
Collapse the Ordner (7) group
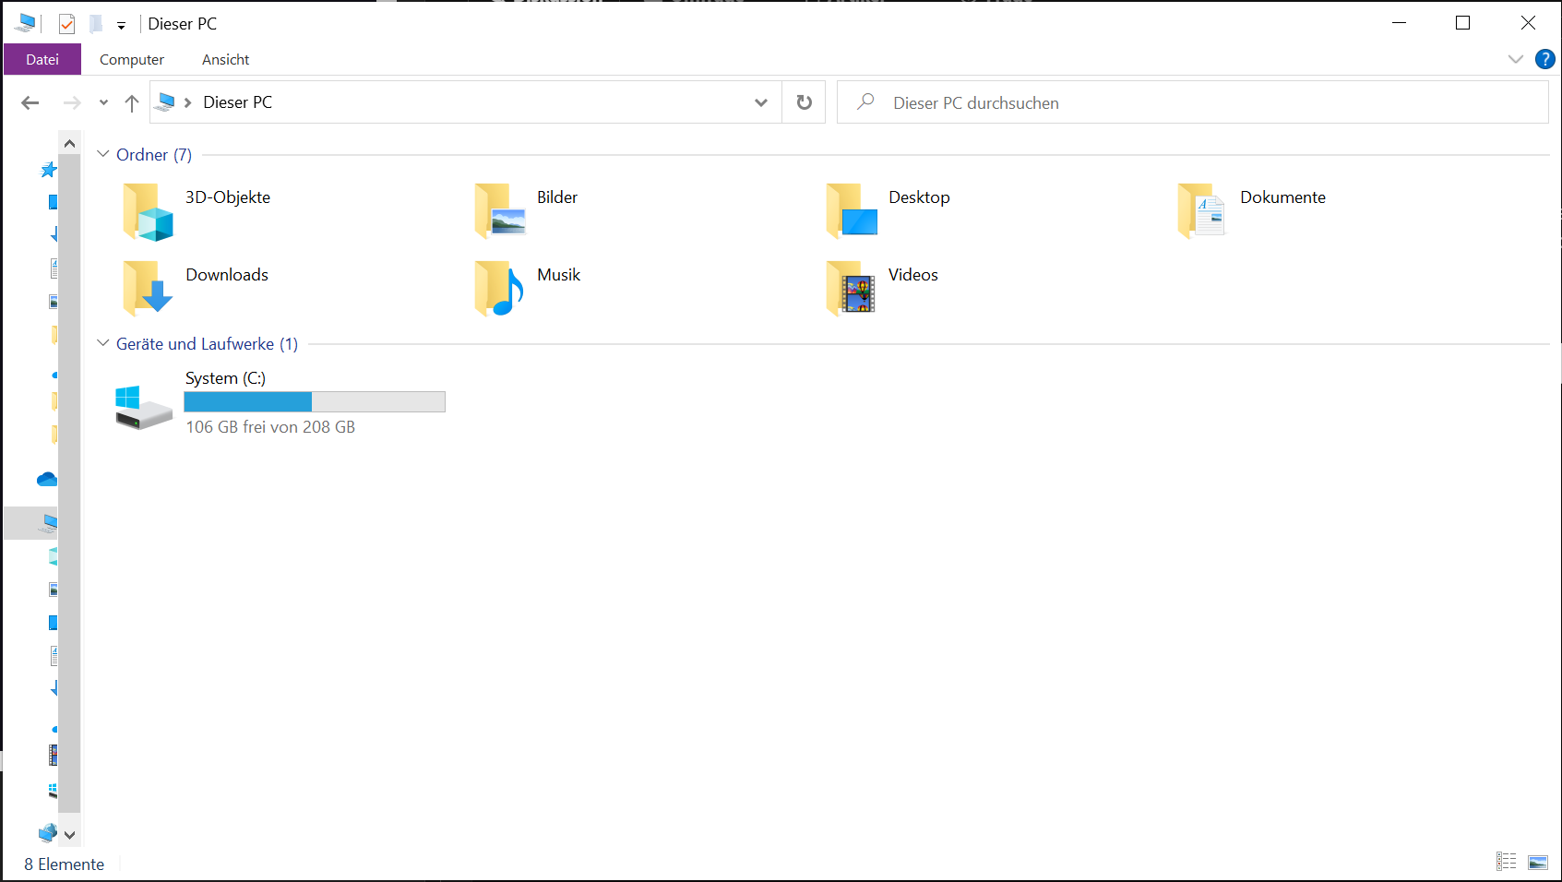coord(103,154)
